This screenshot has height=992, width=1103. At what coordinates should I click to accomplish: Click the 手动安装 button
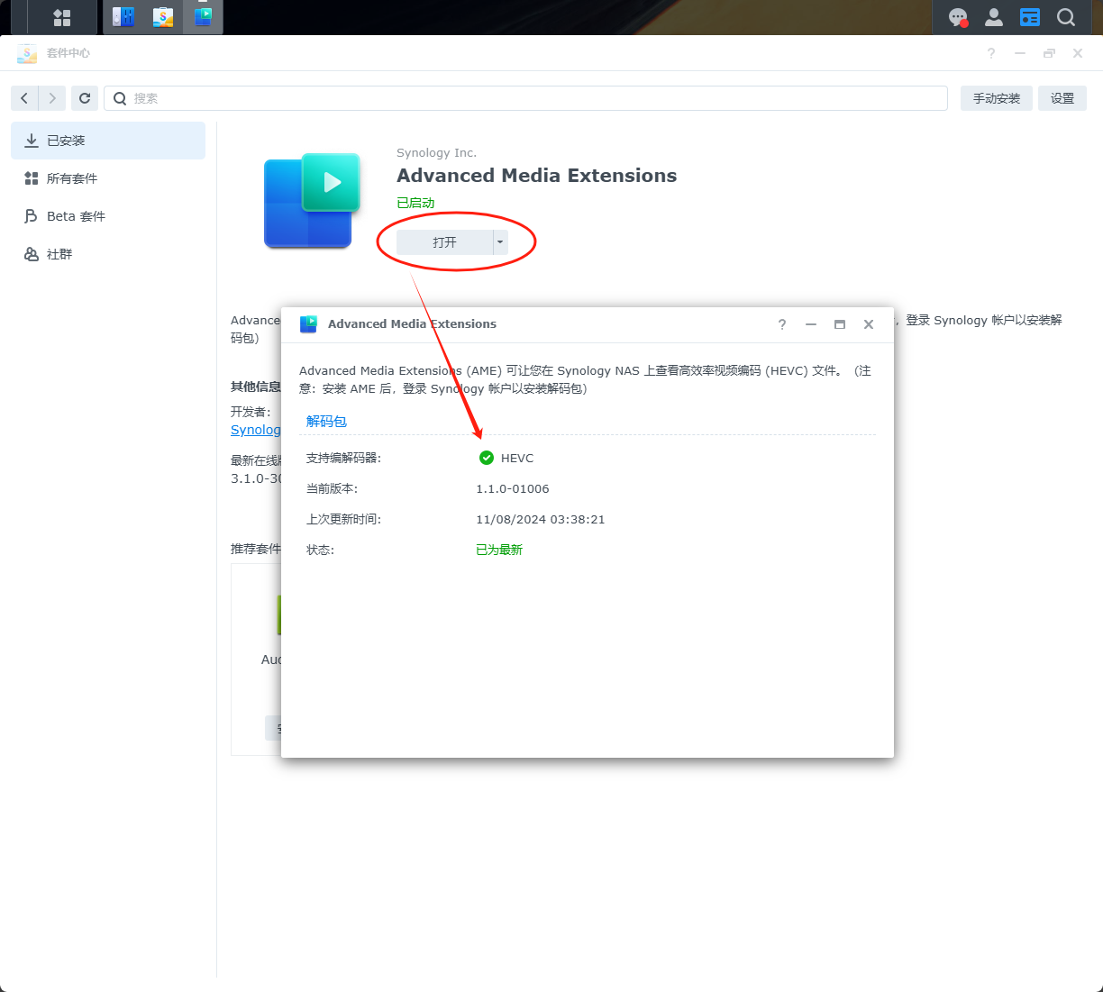pos(997,98)
